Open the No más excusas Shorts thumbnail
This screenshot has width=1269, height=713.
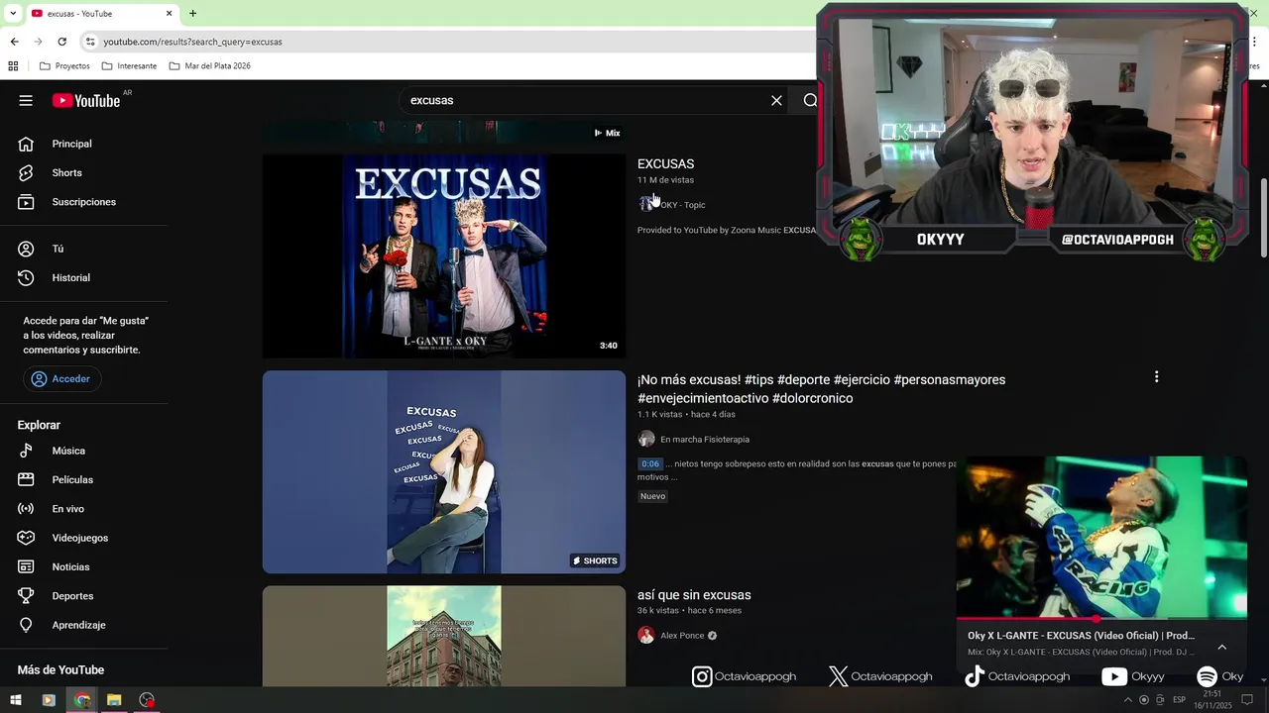[444, 471]
